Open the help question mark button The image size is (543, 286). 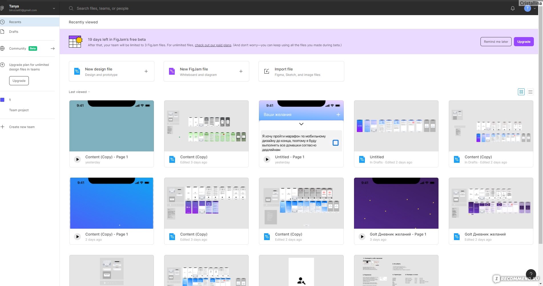(x=531, y=274)
